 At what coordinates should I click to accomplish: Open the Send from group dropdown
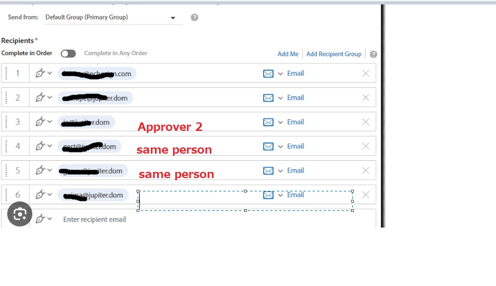click(x=113, y=17)
